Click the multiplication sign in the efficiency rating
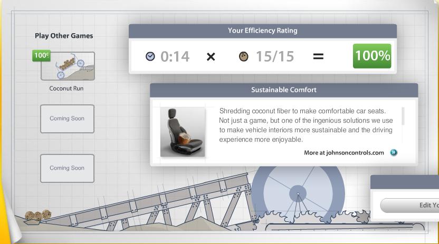The height and width of the screenshot is (244, 439). [x=211, y=56]
